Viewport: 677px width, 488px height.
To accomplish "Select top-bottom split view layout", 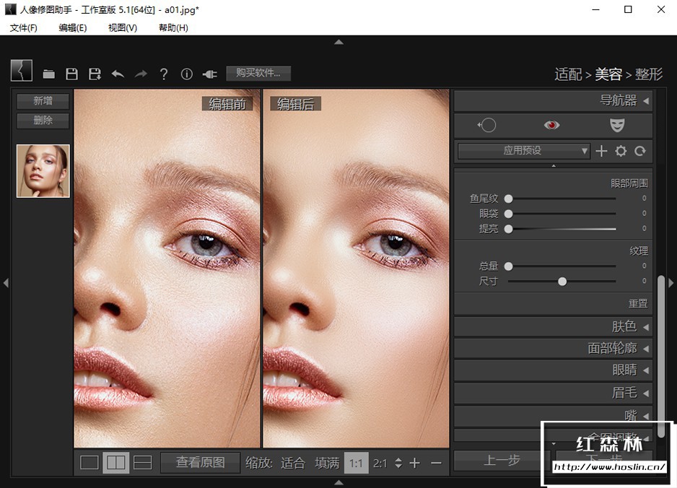I will [x=143, y=463].
